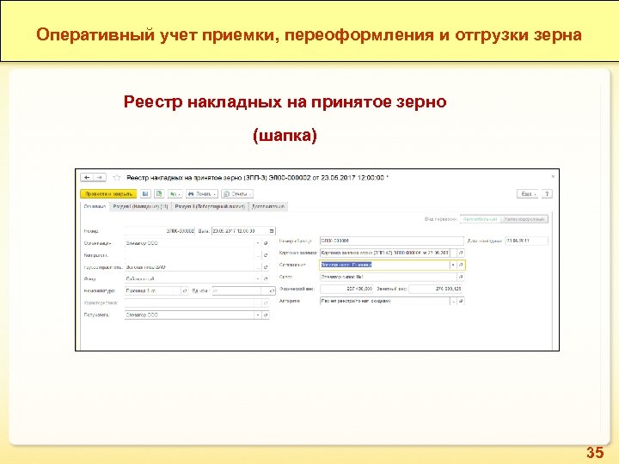Select Автомобильный transport type
This screenshot has height=464, width=619.
click(x=480, y=219)
